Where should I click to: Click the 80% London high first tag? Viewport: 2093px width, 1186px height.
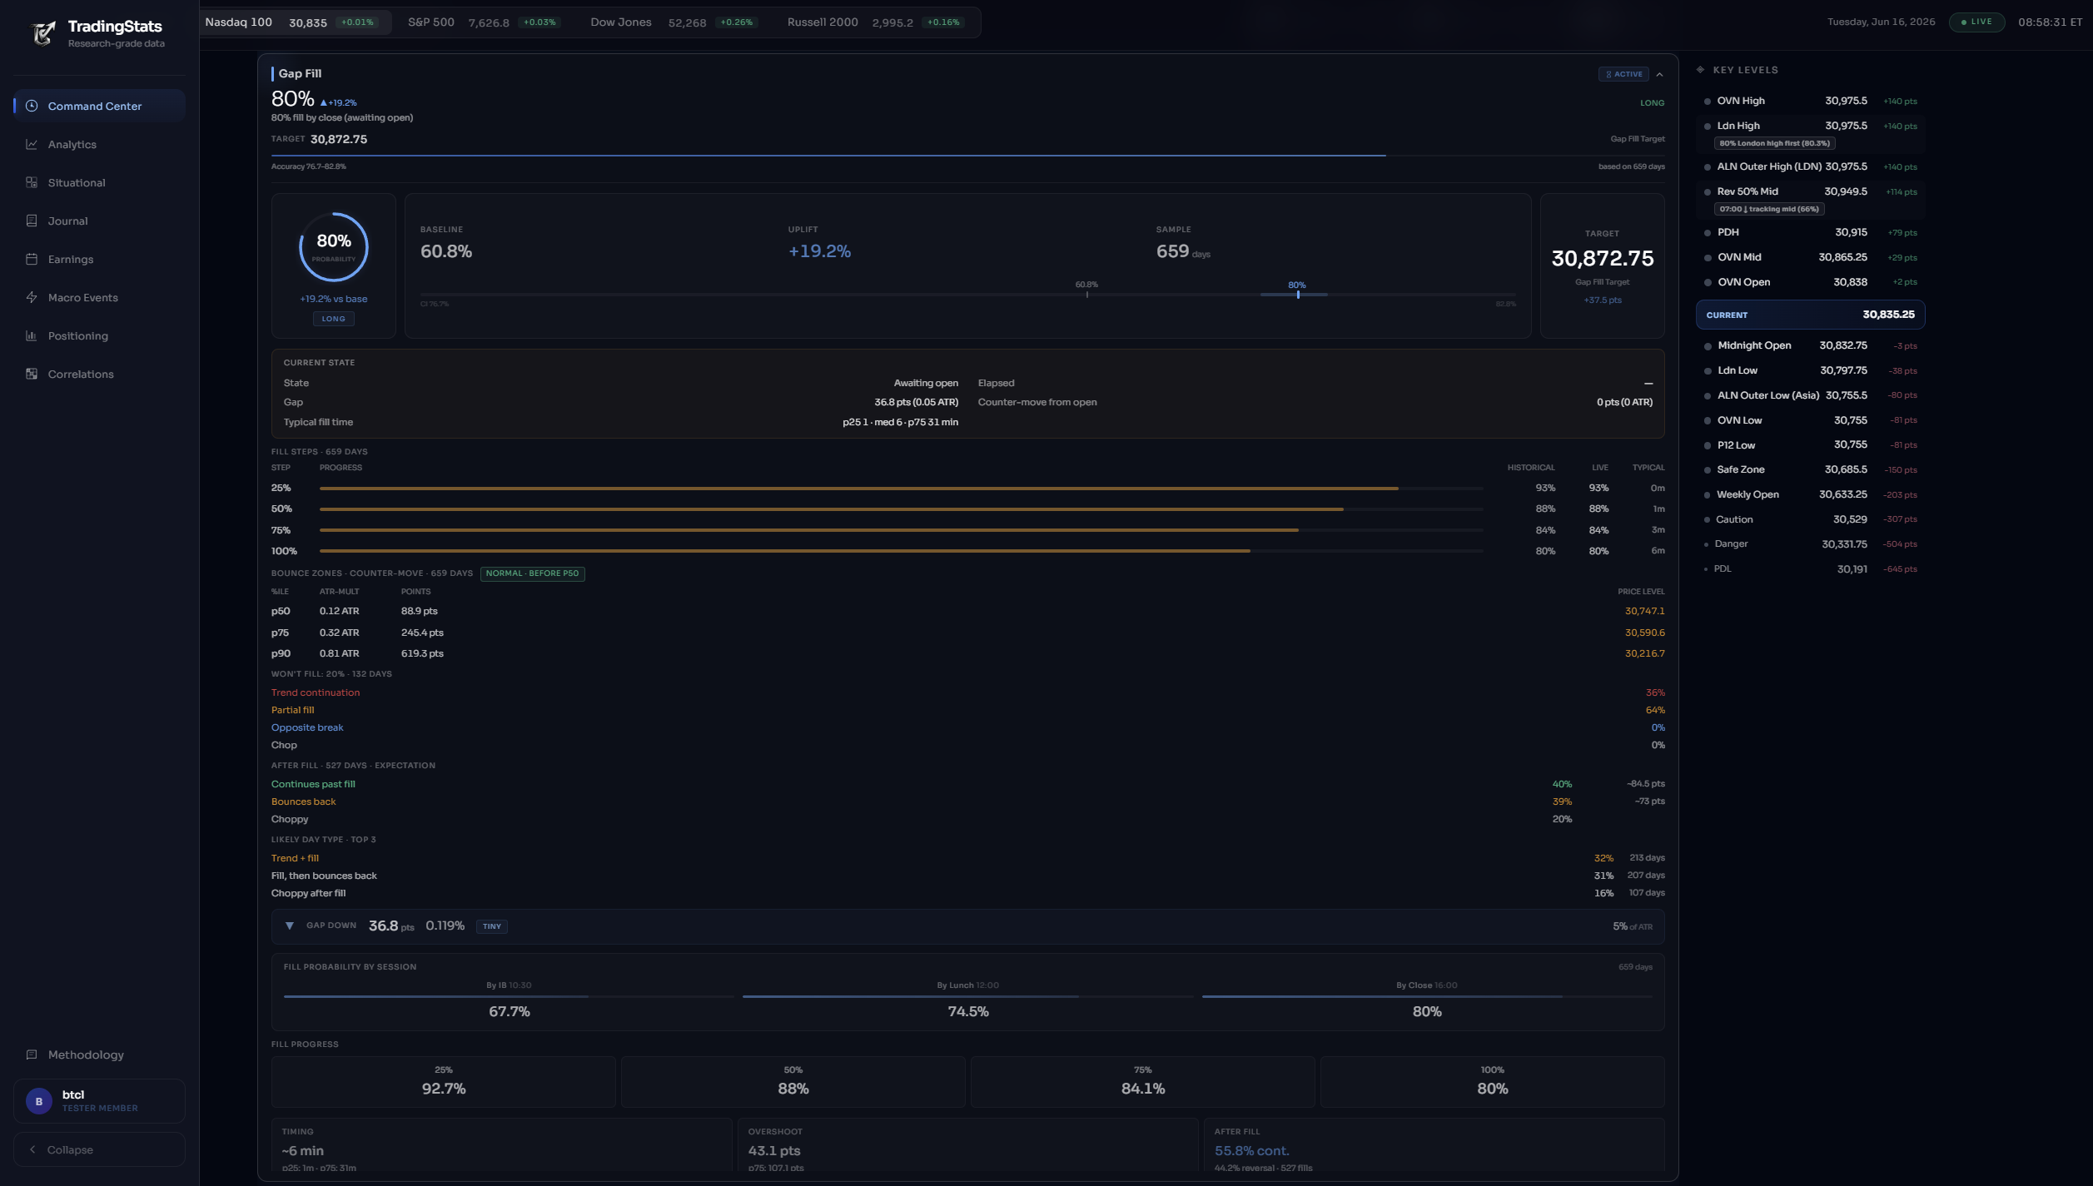click(1774, 143)
